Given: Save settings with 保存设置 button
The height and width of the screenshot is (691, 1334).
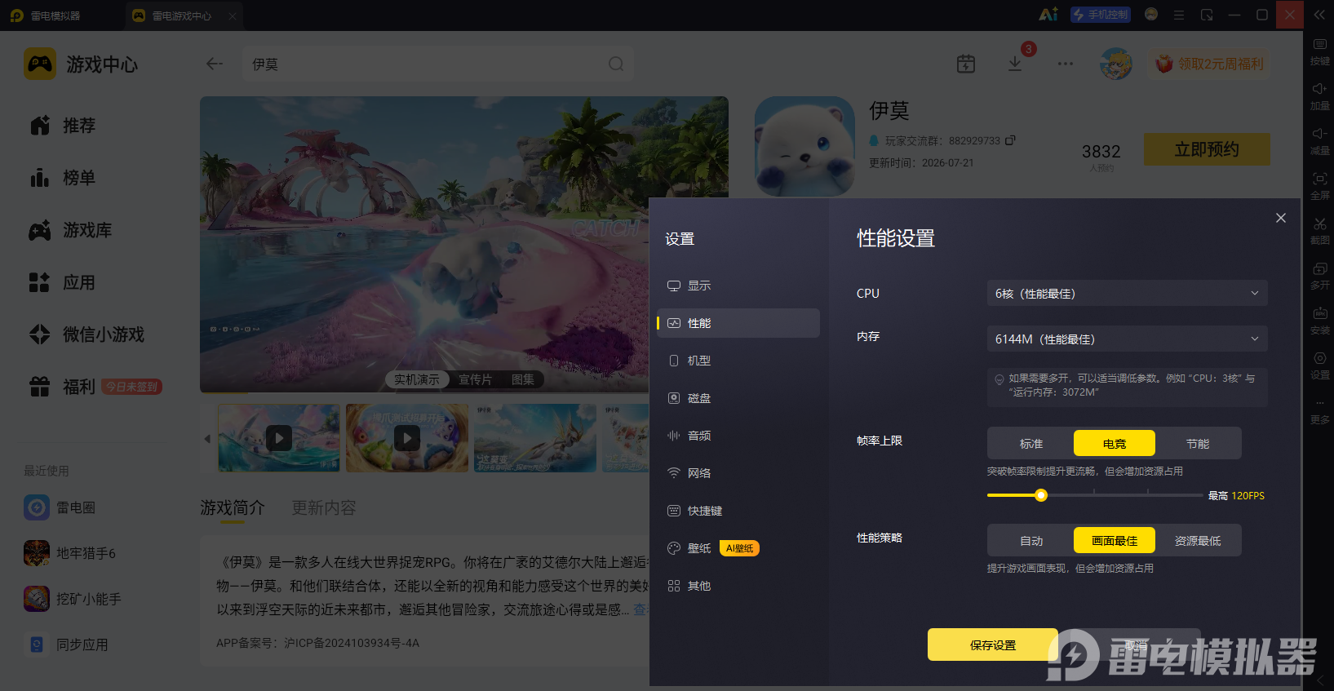Looking at the screenshot, I should (x=993, y=644).
